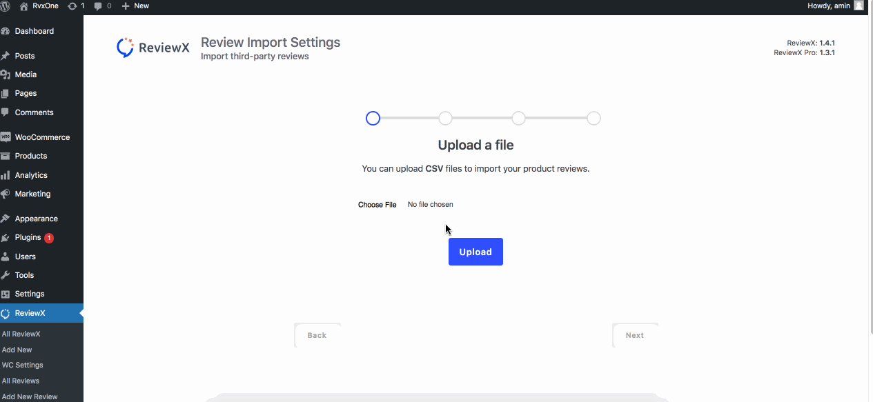
Task: Click the blue Upload button
Action: click(475, 252)
